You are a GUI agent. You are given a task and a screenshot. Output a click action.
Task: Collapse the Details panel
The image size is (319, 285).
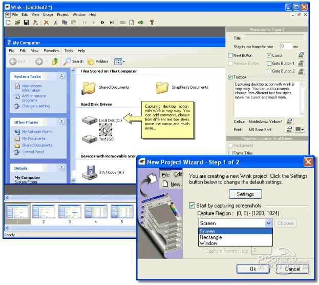[x=62, y=168]
